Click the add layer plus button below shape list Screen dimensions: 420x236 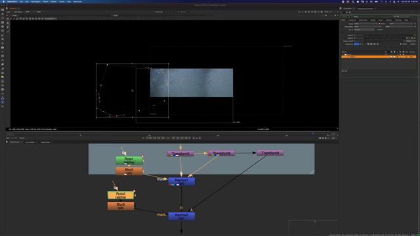pyautogui.click(x=343, y=71)
